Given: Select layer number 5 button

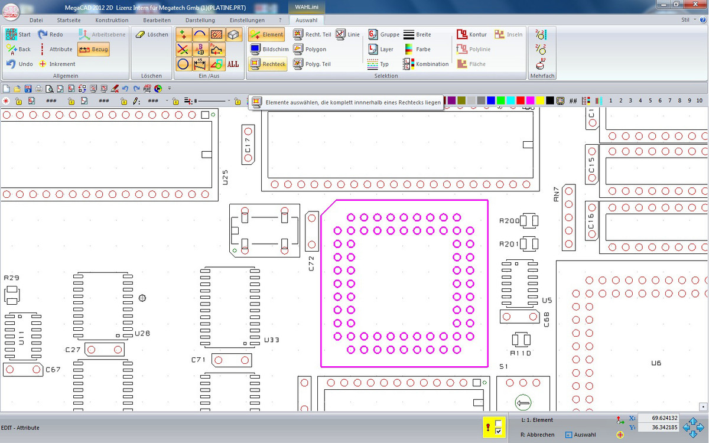Looking at the screenshot, I should click(651, 101).
